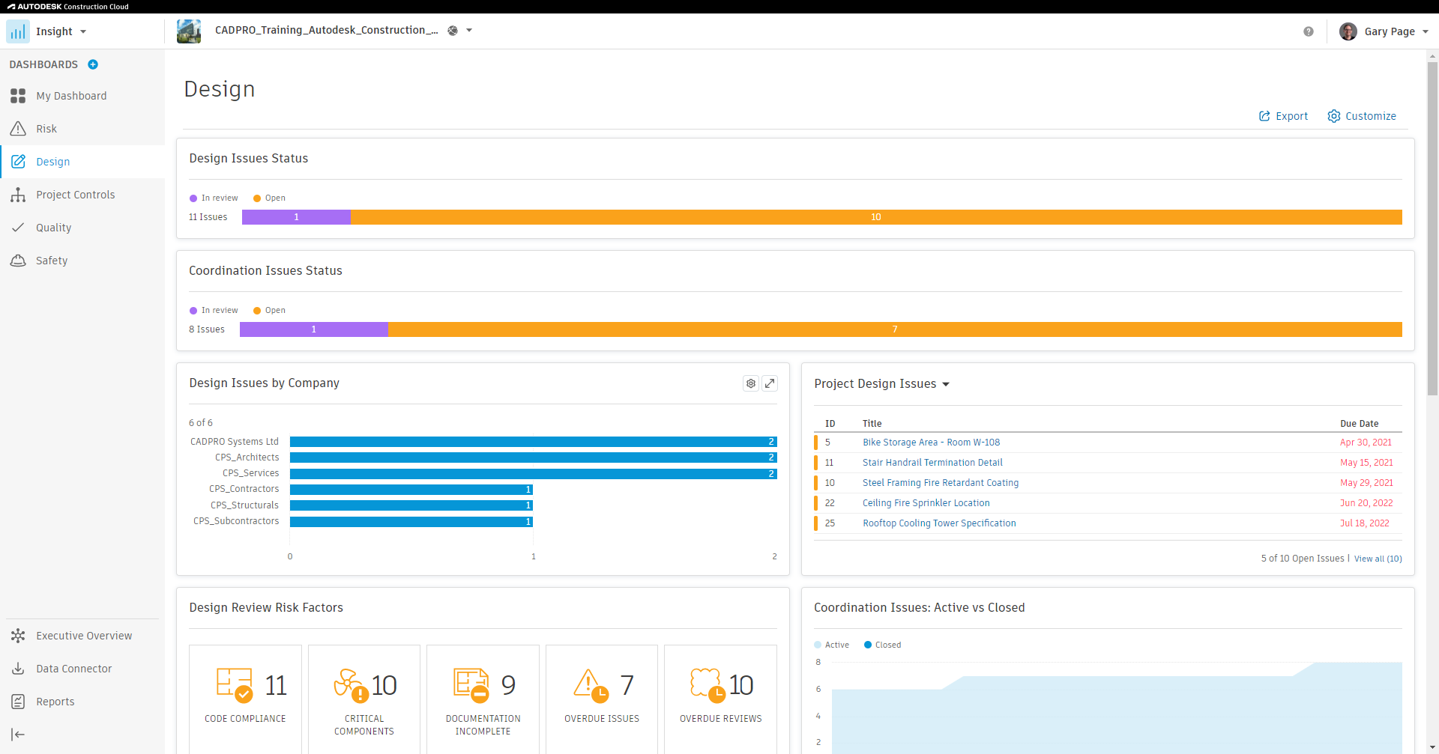Click the Overdue Issues risk card

point(602,699)
